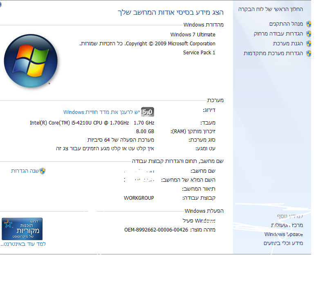Image resolution: width=316 pixels, height=303 pixels.
Task: Open remote settings link (הגדרות עבודה מרחוק)
Action: tap(278, 33)
